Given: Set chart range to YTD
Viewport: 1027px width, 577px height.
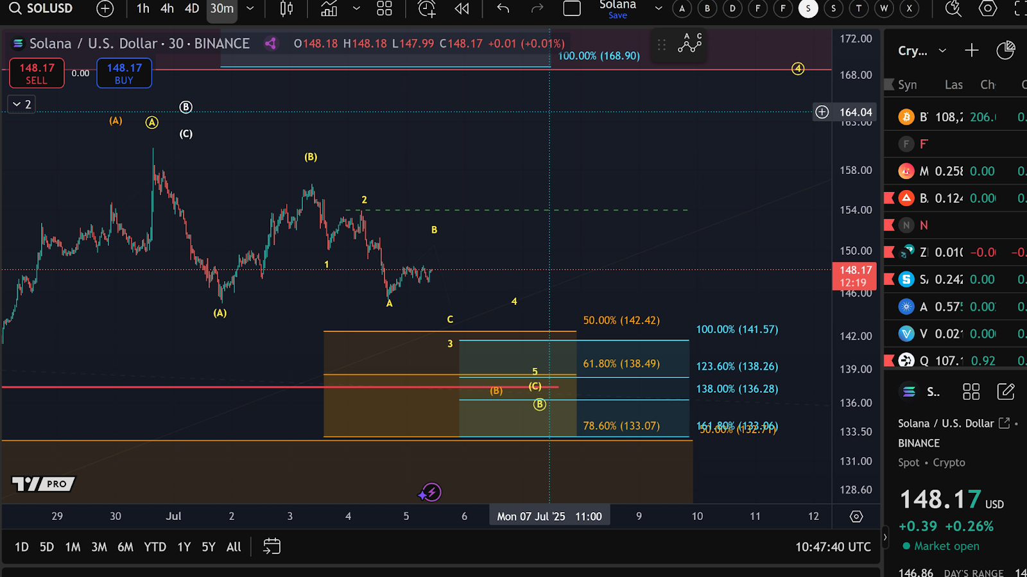Looking at the screenshot, I should (155, 547).
